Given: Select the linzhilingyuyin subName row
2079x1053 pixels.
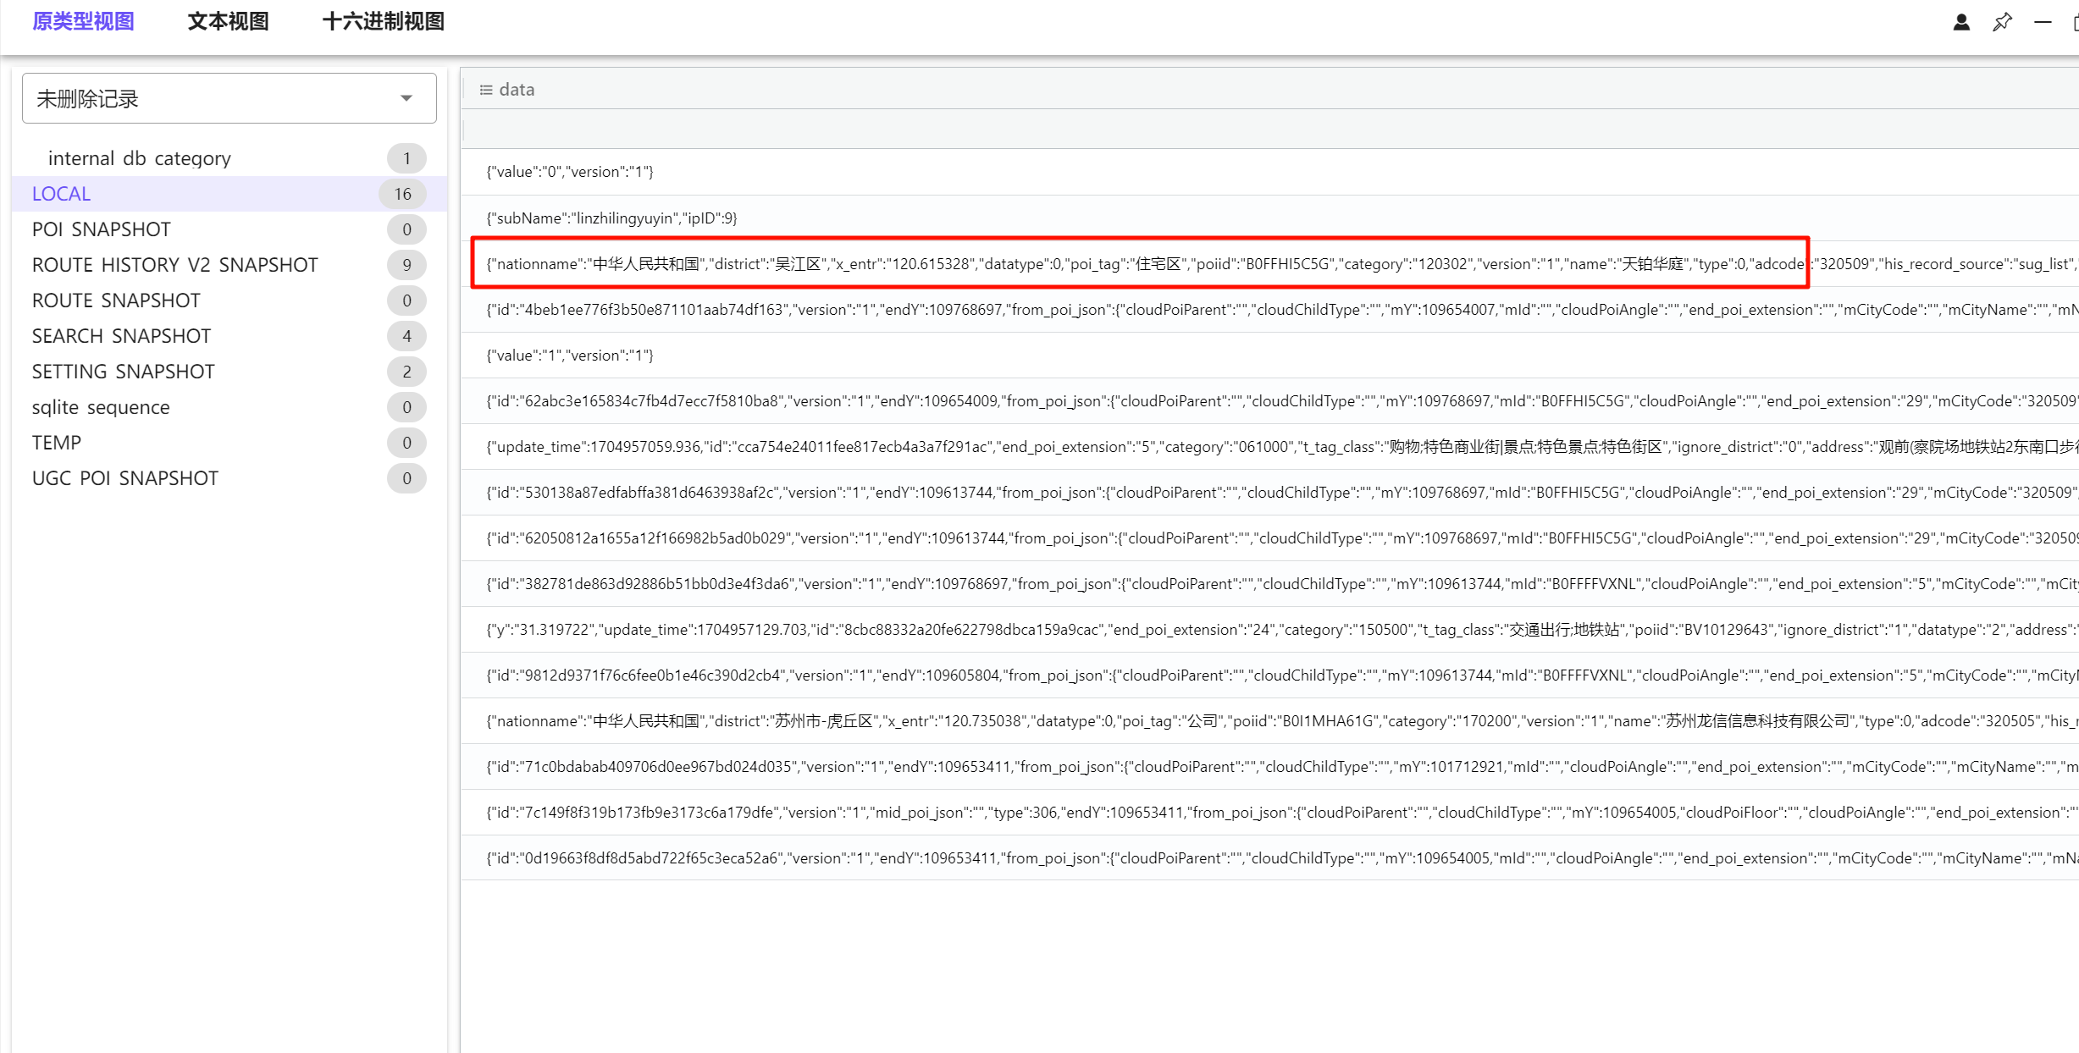Looking at the screenshot, I should pos(611,218).
